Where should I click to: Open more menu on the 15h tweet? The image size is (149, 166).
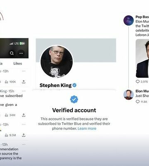tap(24, 91)
